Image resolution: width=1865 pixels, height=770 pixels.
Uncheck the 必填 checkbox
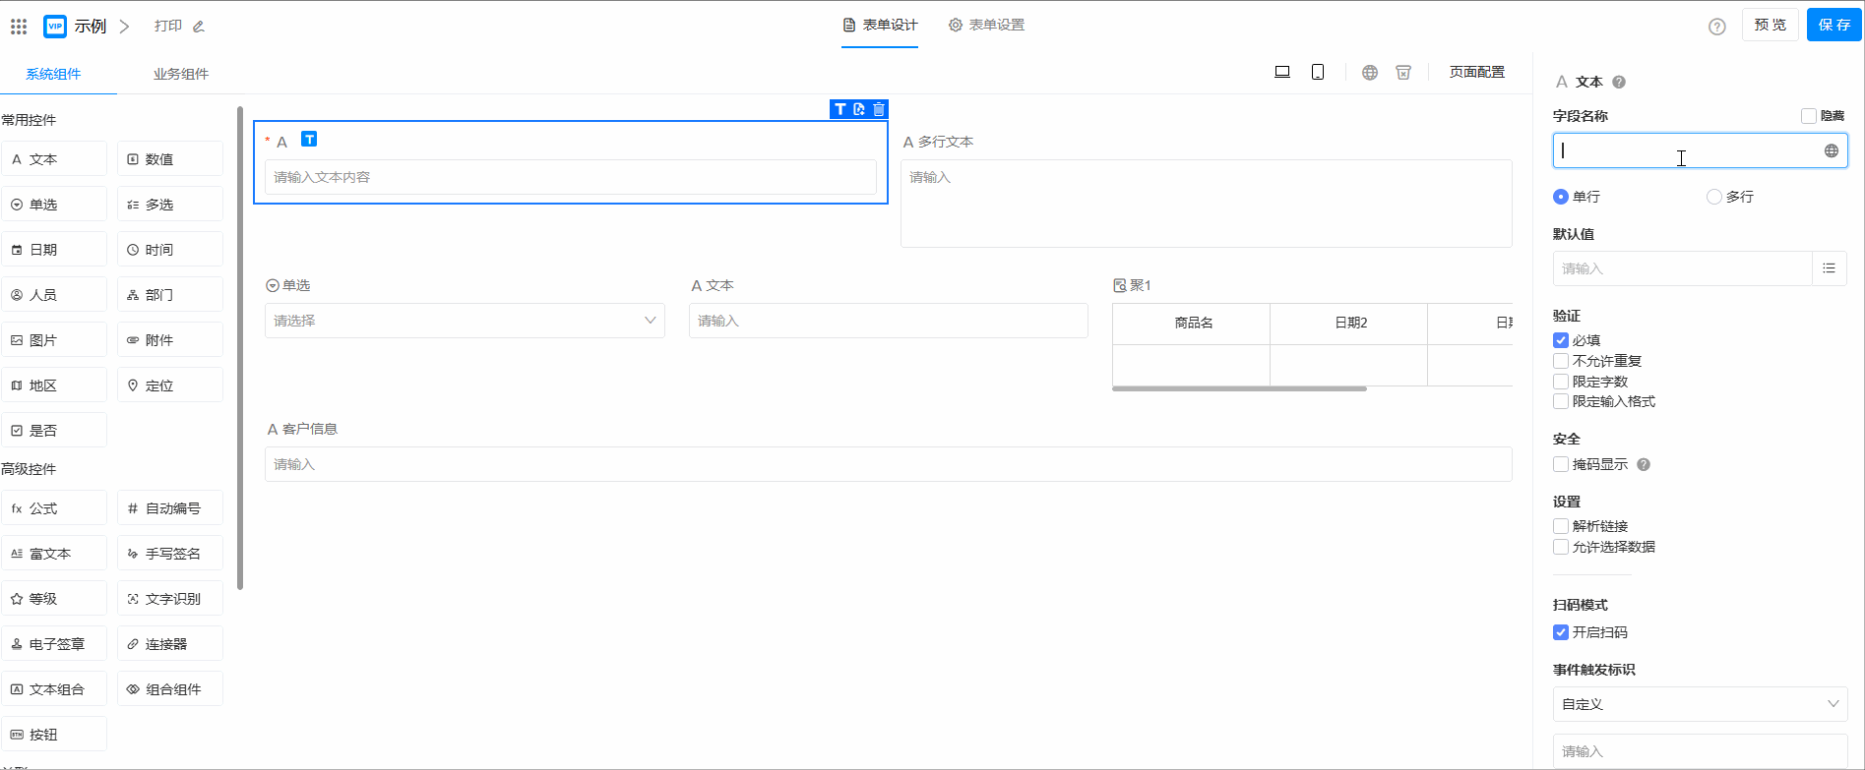coord(1561,340)
